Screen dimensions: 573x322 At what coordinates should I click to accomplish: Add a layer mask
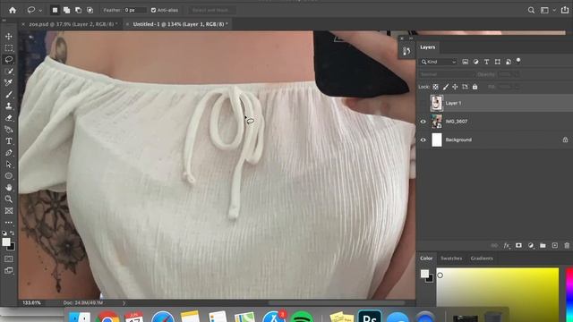click(x=518, y=246)
